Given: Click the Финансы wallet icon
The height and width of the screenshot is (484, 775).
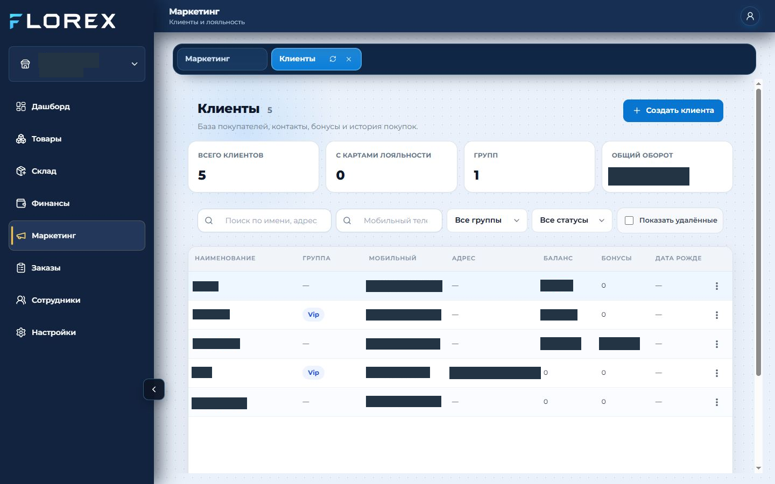Looking at the screenshot, I should [x=21, y=203].
